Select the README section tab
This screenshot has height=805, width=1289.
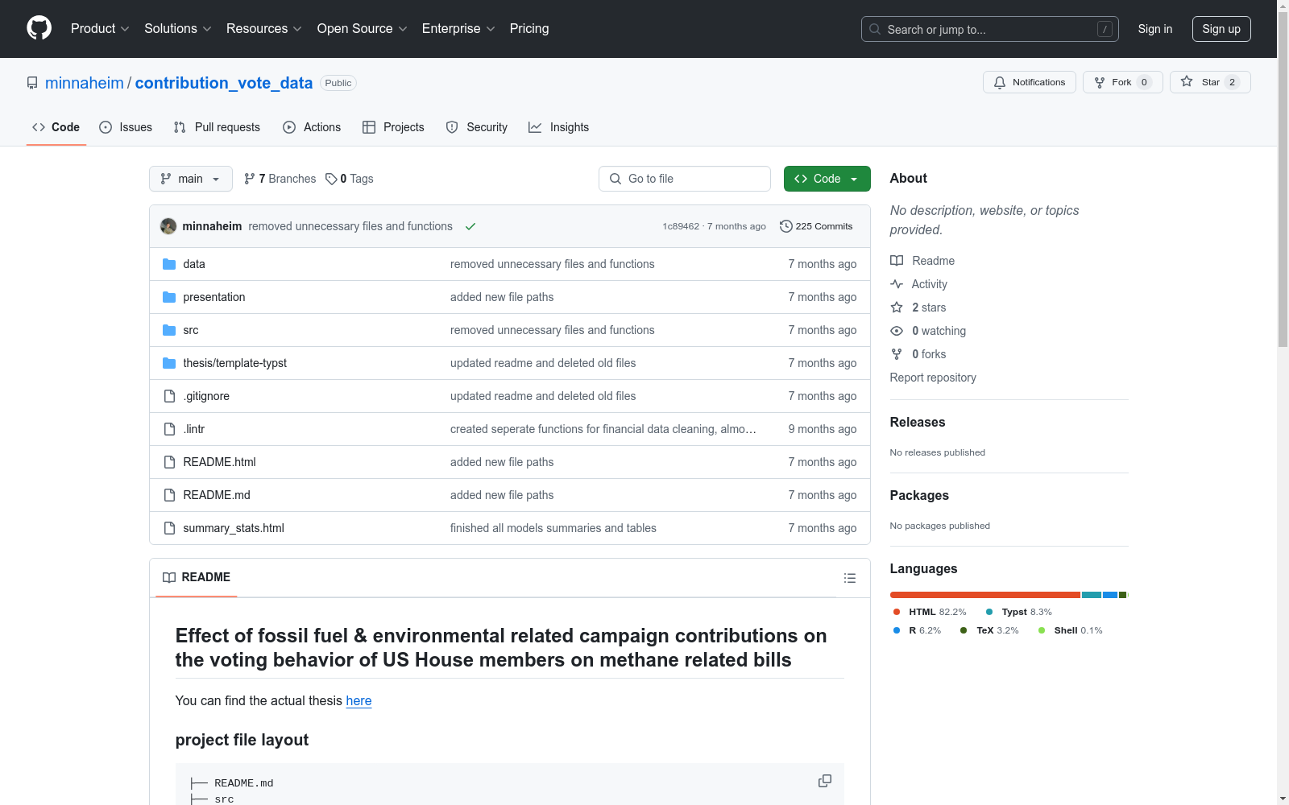pyautogui.click(x=197, y=577)
